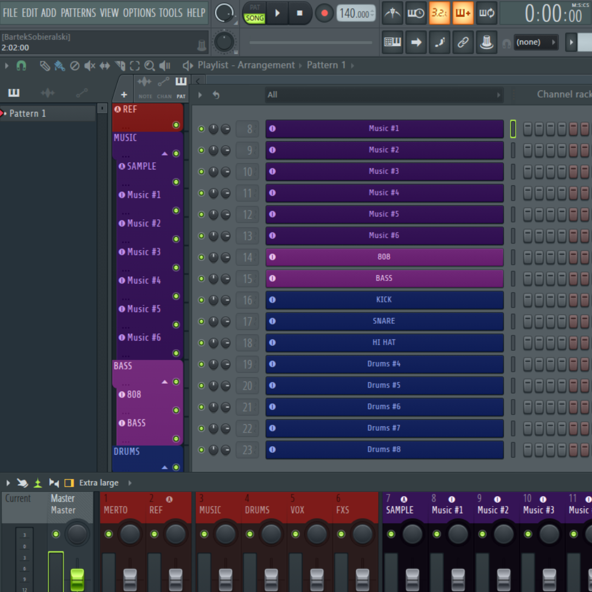Select the Delete tool in playlist
The width and height of the screenshot is (592, 592).
point(75,66)
